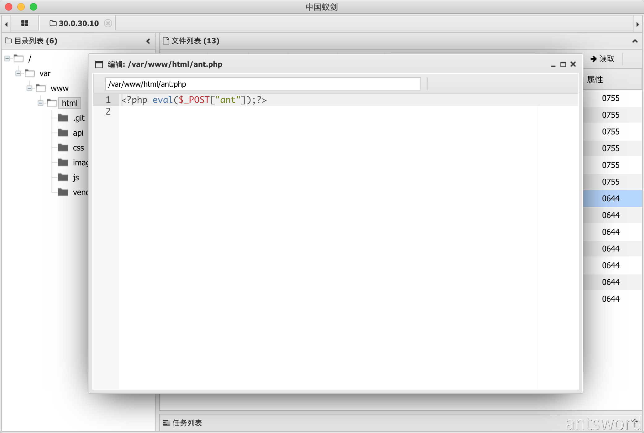Click the 读取 read button

(x=602, y=59)
